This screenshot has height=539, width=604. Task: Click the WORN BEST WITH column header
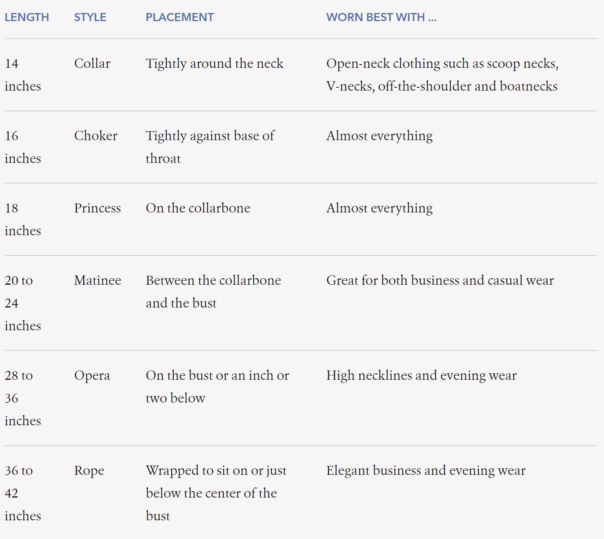[x=381, y=17]
